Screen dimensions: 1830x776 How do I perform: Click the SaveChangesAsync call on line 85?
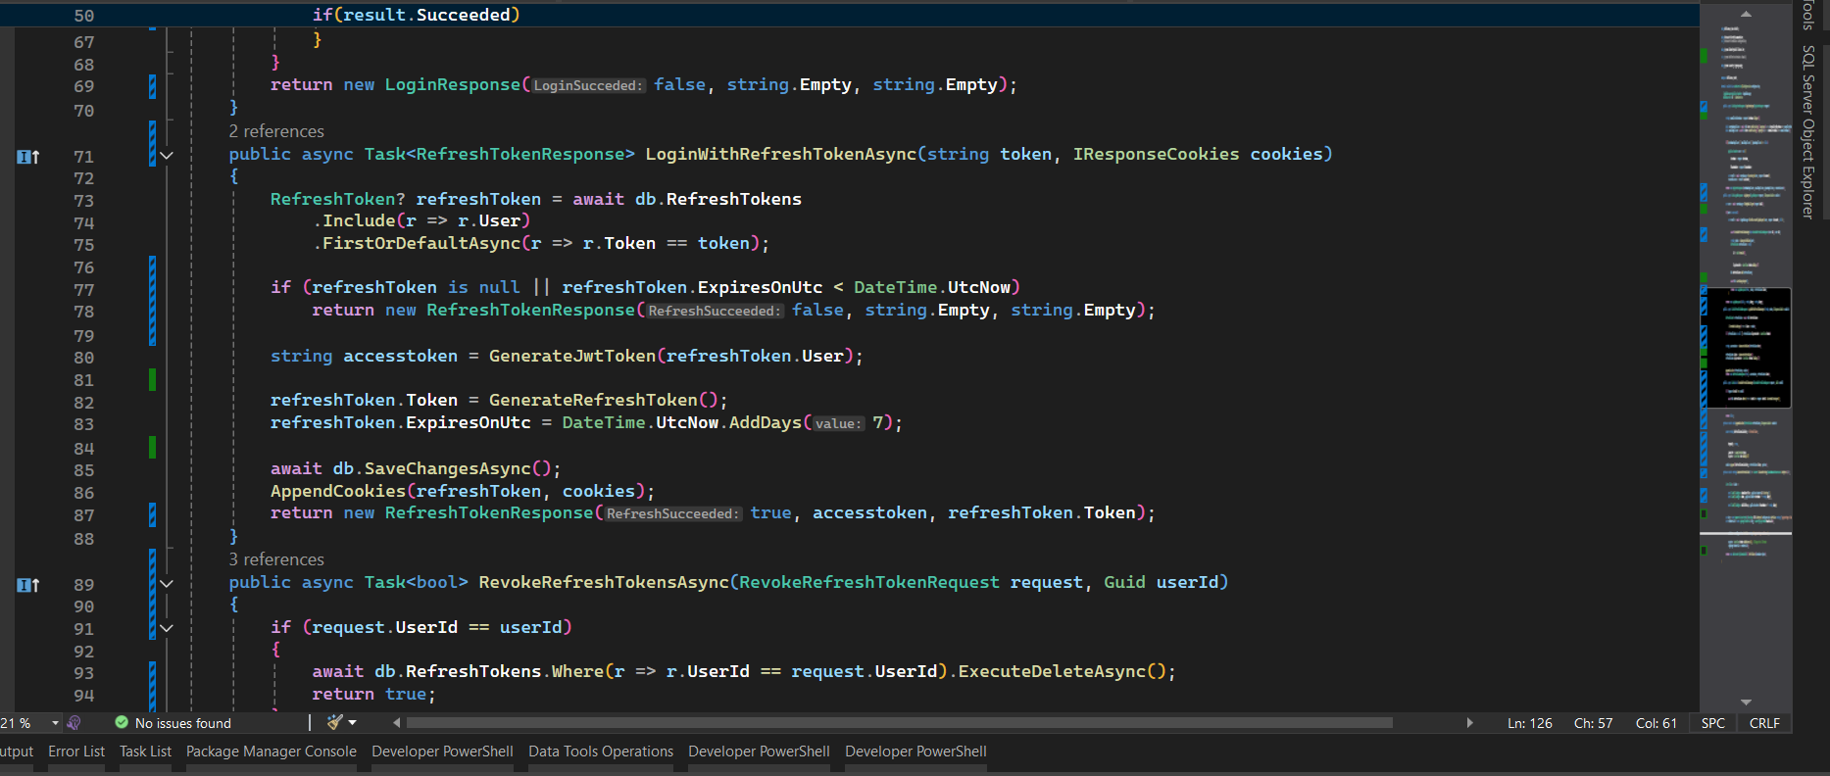pyautogui.click(x=447, y=468)
